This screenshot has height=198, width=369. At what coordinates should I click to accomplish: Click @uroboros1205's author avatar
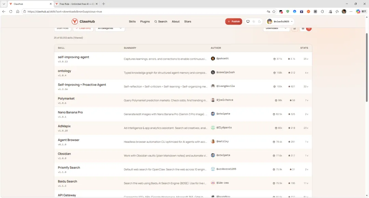[213, 169]
